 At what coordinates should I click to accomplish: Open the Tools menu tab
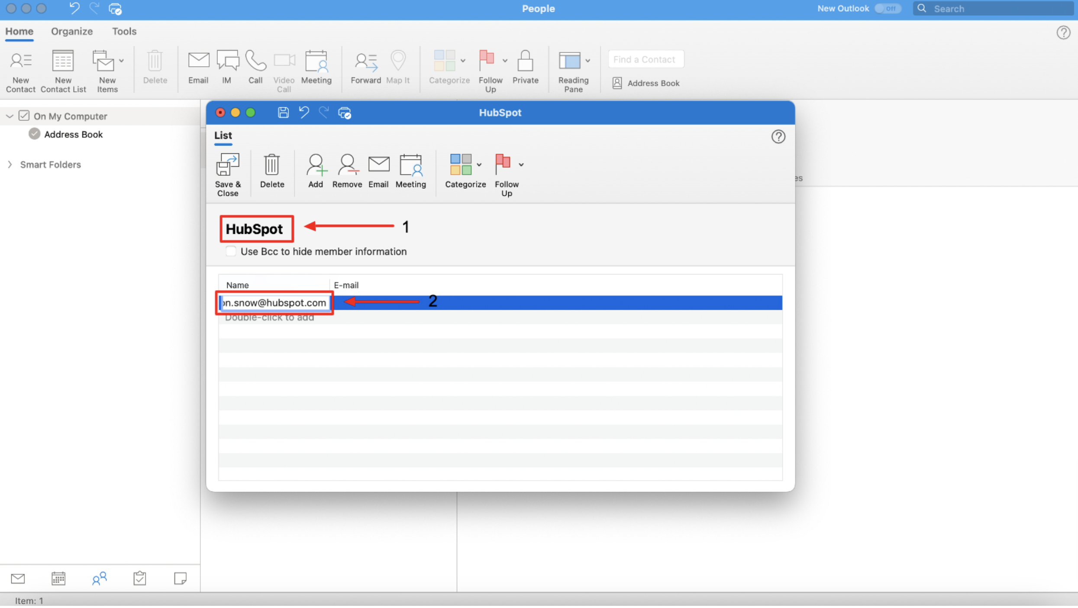[124, 31]
